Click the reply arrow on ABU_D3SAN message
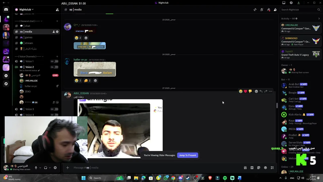323x182 pixels. click(261, 91)
